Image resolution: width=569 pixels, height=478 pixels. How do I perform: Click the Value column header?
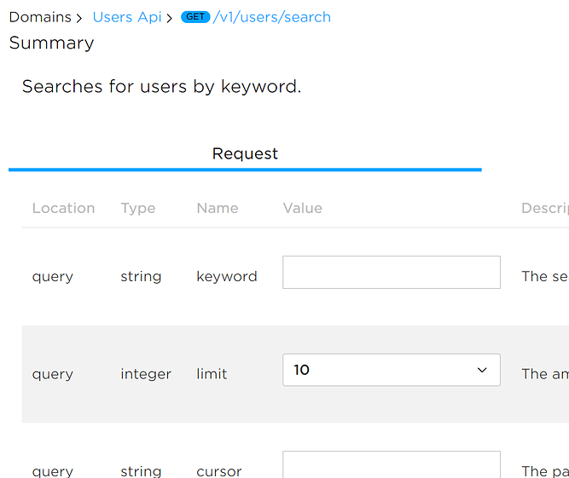[x=303, y=208]
